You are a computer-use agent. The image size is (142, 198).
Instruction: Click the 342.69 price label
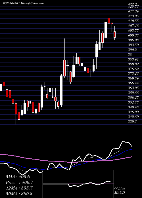[x=133, y=117]
